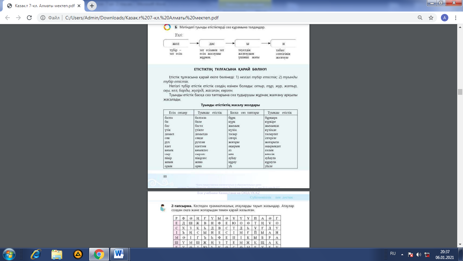Click the word пікір in the table
Viewport: 463px width, 261px height.
pos(168,158)
